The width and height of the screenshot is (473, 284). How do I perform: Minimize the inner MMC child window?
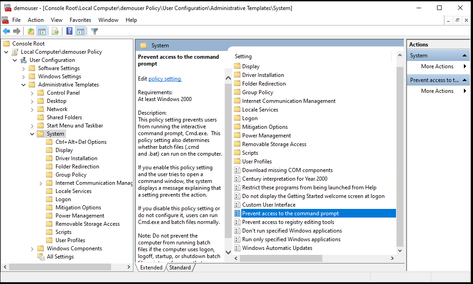[x=448, y=20]
